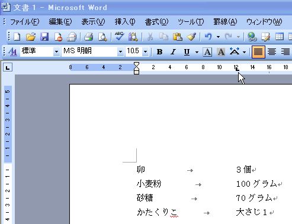Click first line indent marker on ruler
The width and height of the screenshot is (292, 224).
(x=136, y=64)
